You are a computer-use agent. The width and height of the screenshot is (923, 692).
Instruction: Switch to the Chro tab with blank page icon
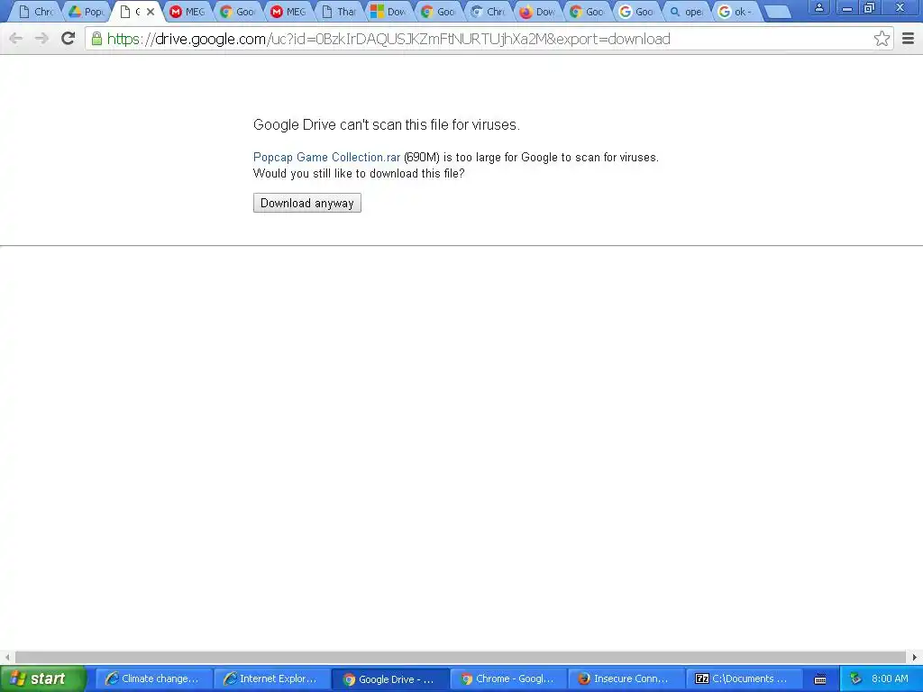[x=36, y=12]
